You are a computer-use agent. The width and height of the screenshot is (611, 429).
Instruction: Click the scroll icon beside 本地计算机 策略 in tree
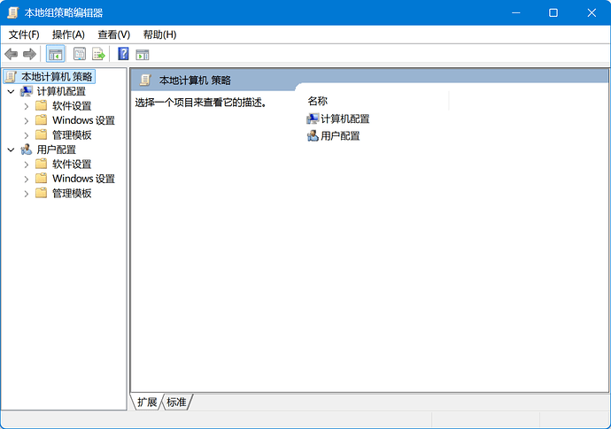point(11,77)
